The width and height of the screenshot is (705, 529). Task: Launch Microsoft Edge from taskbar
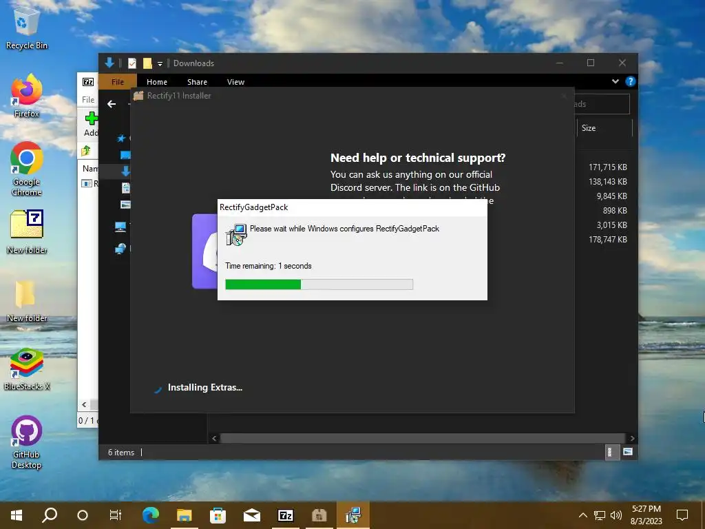click(151, 515)
